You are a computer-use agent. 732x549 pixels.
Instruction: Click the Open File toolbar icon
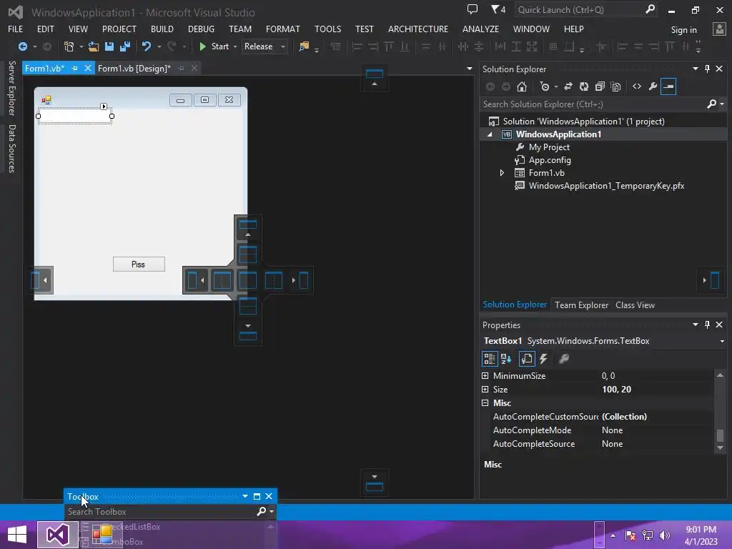coord(94,46)
